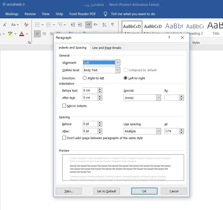Viewport: 223px width, 210px height.
Task: Expand the Line spacing dropdown
Action: 158,131
